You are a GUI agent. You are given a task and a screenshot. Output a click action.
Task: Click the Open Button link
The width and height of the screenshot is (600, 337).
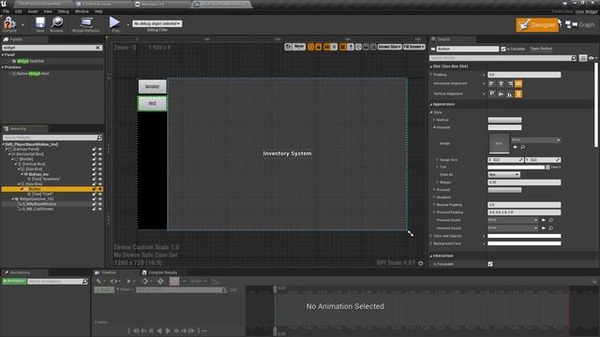(x=541, y=49)
